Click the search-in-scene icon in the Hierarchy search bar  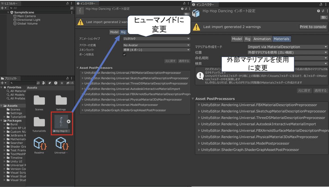click(72, 8)
